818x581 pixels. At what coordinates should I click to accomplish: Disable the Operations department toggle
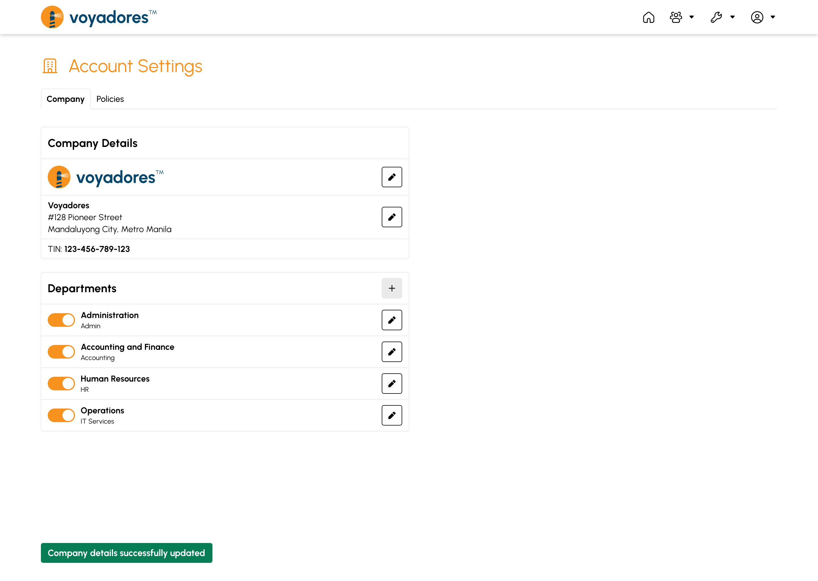coord(61,415)
